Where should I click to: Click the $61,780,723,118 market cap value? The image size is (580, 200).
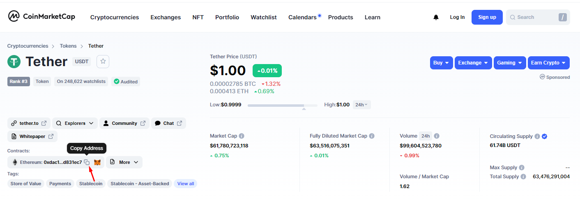(229, 146)
